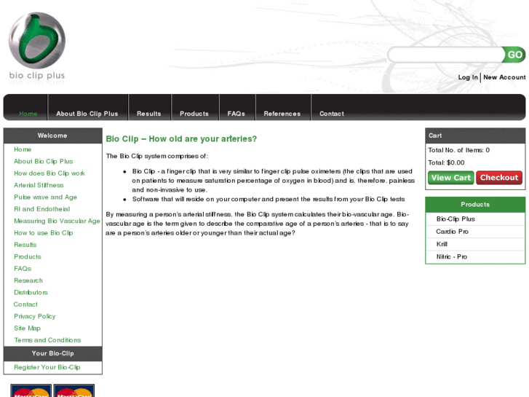This screenshot has width=529, height=397.
Task: Go to Results in top navigation
Action: (x=148, y=114)
